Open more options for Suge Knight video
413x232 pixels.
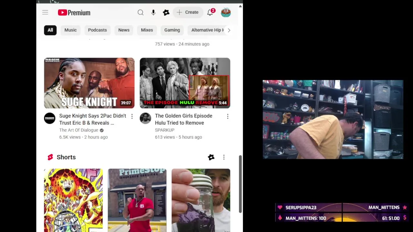click(x=132, y=116)
